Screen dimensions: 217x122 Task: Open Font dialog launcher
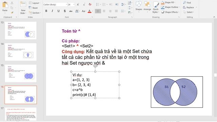pyautogui.click(x=92, y=17)
